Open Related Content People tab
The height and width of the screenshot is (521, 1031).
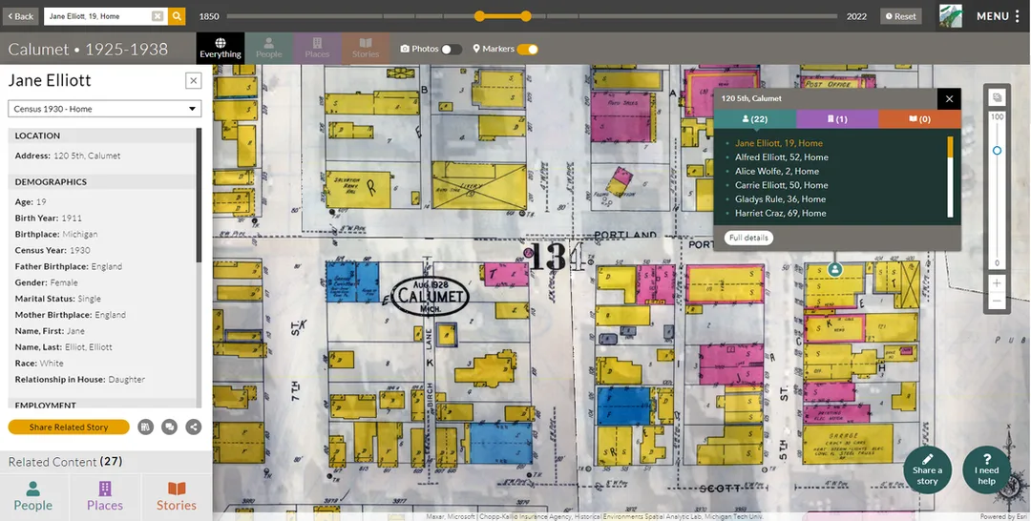(32, 496)
